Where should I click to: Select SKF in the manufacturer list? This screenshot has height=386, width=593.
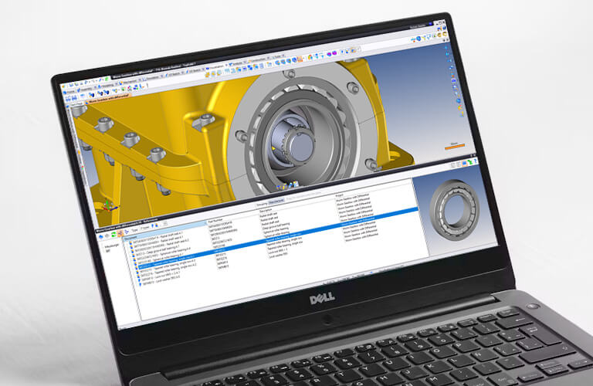click(108, 252)
